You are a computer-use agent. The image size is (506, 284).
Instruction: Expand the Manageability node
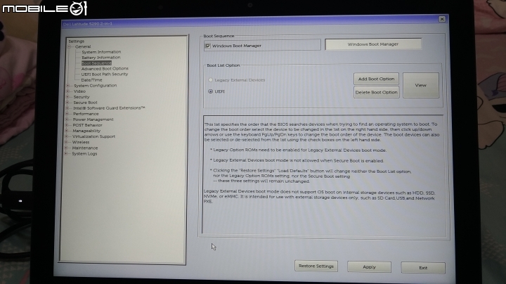click(x=67, y=131)
